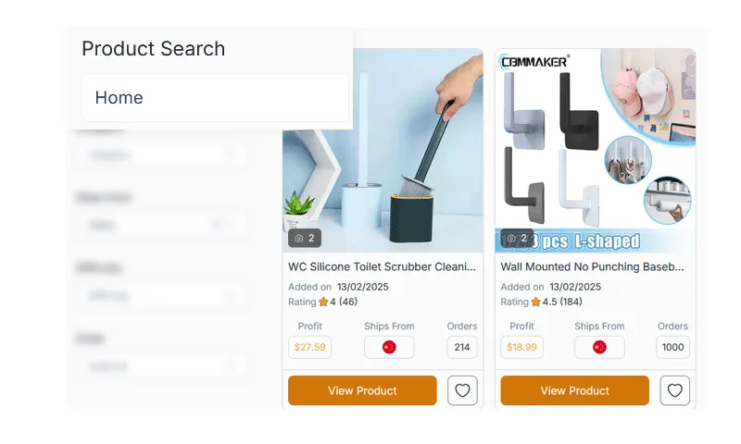View Product for WC Silicone Toilet Scrubber
The image size is (741, 444).
pos(362,390)
